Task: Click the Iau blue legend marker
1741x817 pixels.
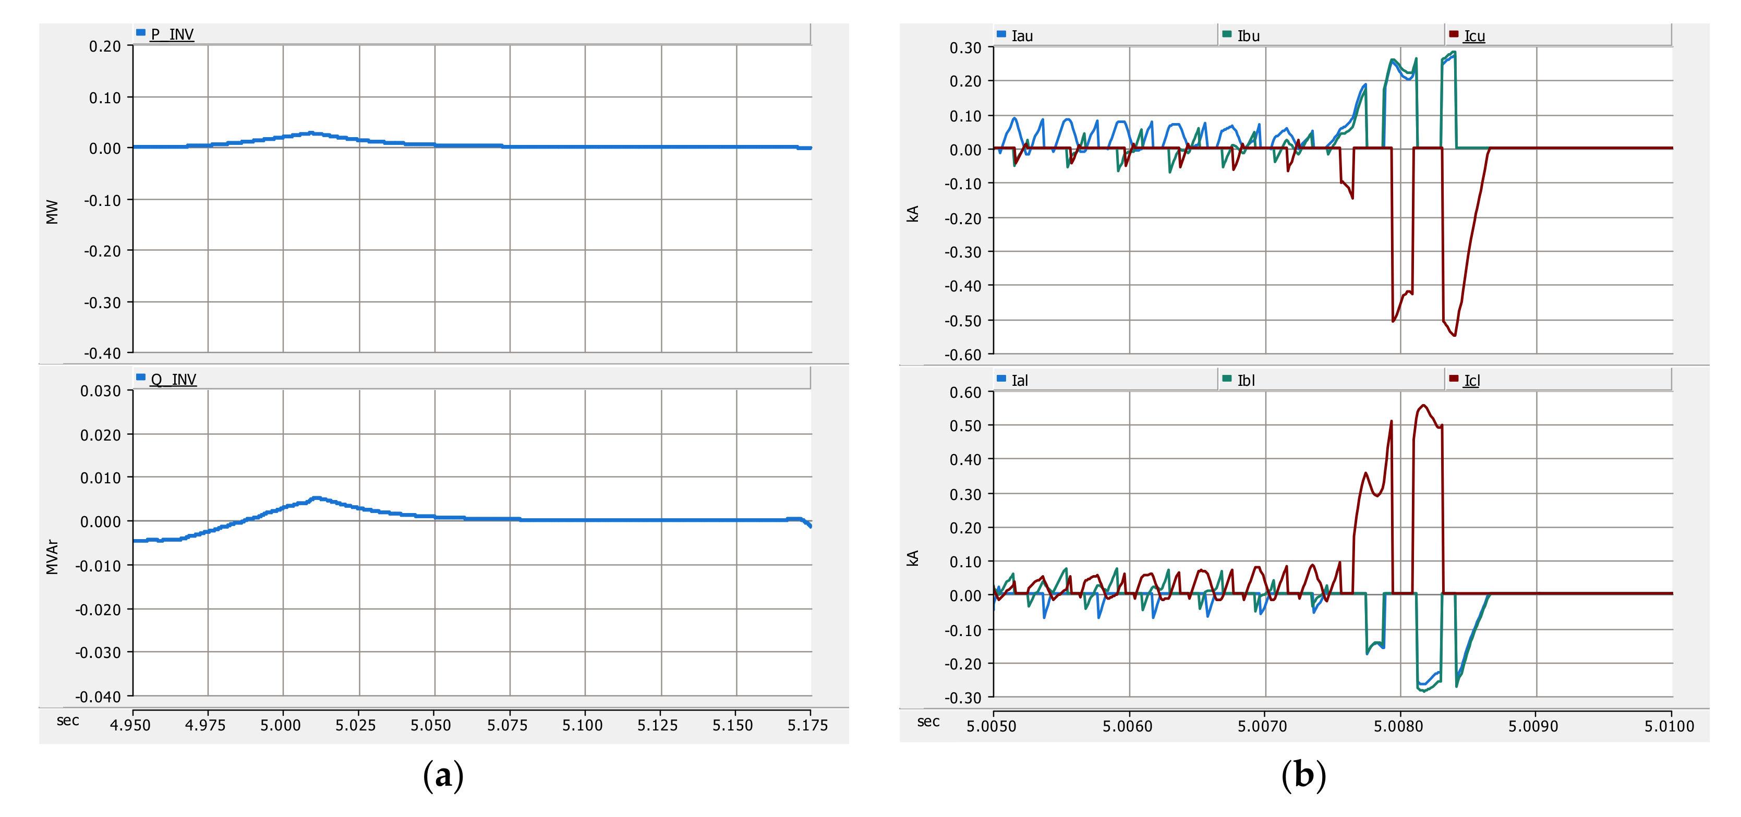Action: pyautogui.click(x=1001, y=34)
